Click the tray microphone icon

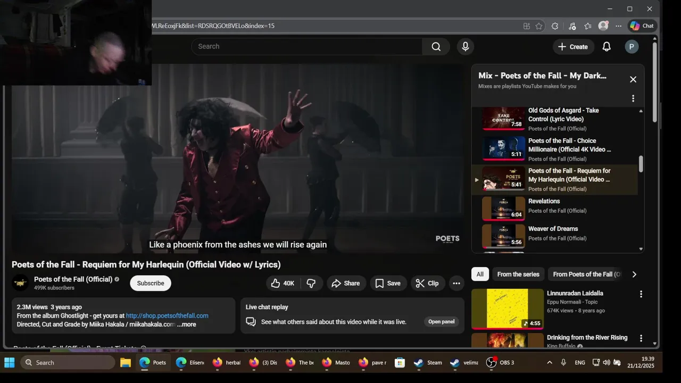pos(563,363)
